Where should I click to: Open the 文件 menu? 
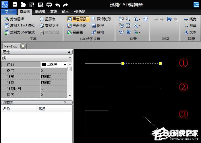pos(9,12)
